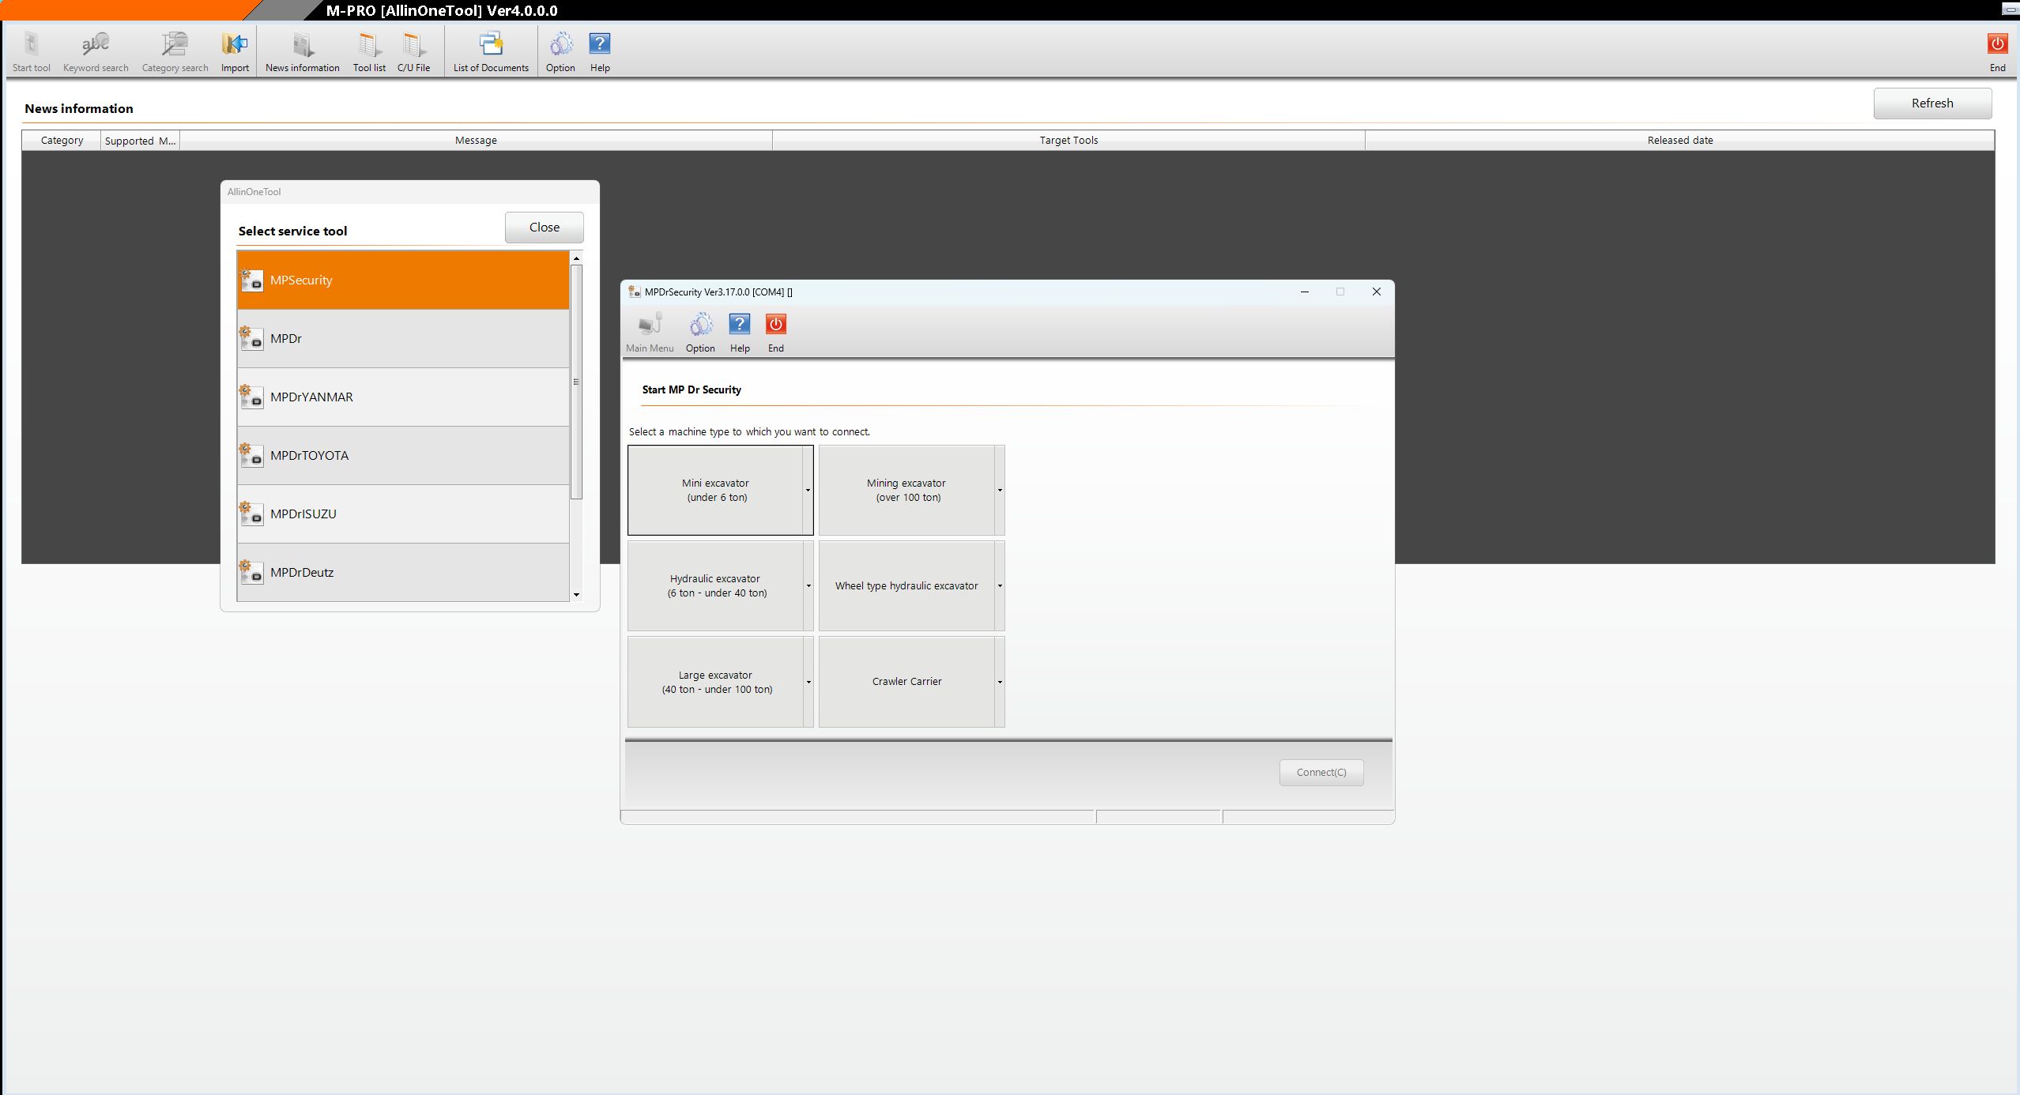Open the Tool list icon
The width and height of the screenshot is (2020, 1095).
(369, 52)
